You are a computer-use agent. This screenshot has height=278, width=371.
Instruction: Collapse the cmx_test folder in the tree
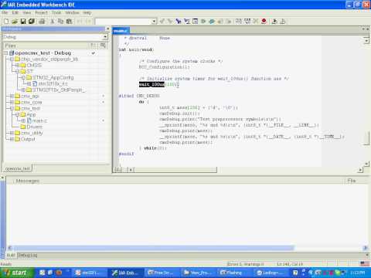(12, 108)
